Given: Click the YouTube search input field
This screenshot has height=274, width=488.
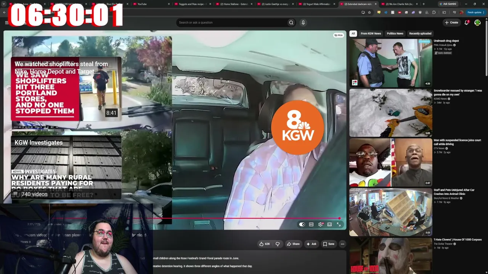Looking at the screenshot, I should click(x=232, y=22).
